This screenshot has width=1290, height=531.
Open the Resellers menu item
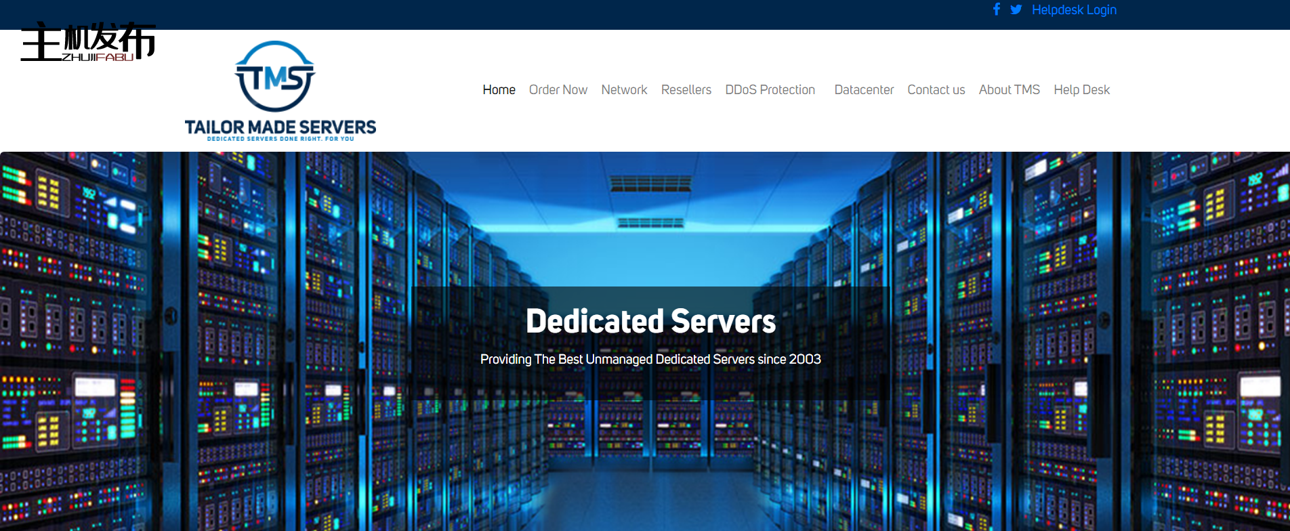click(x=686, y=89)
